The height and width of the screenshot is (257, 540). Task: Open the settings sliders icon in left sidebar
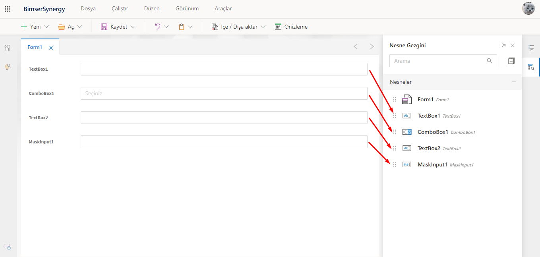click(8, 48)
